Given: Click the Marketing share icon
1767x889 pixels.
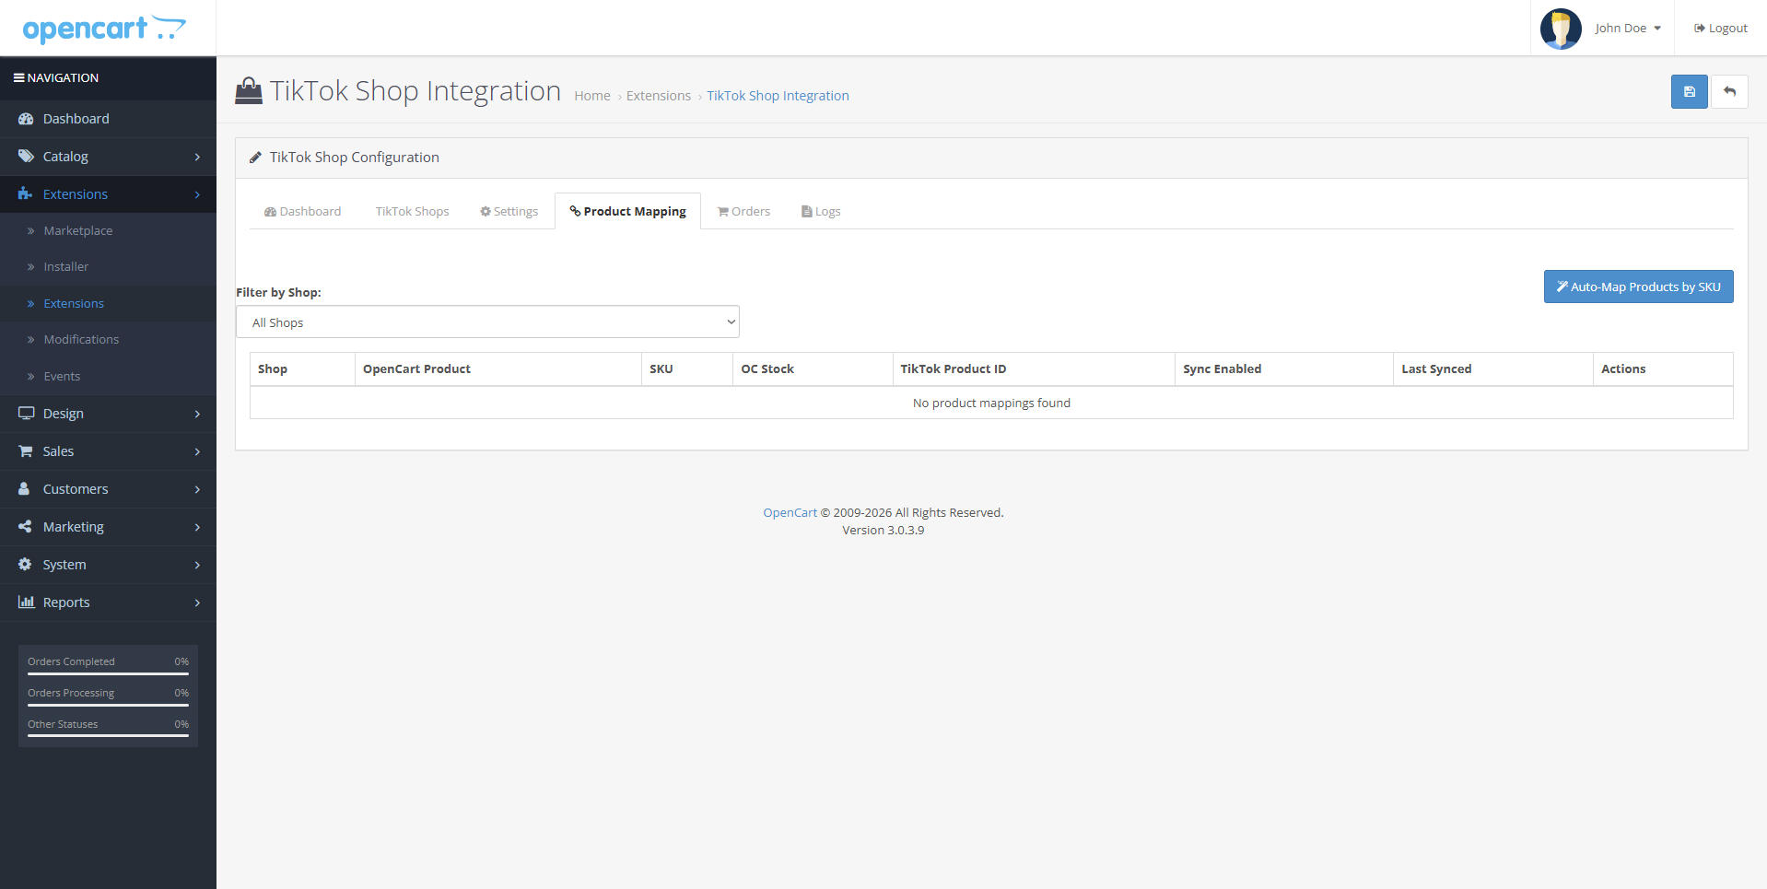Looking at the screenshot, I should tap(26, 527).
